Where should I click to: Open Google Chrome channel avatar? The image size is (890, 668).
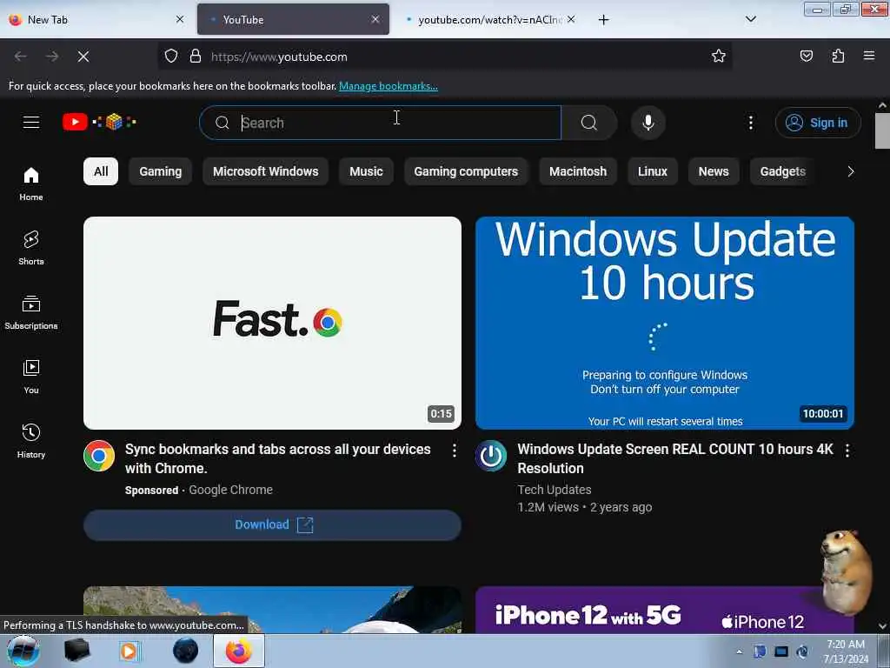click(x=99, y=456)
